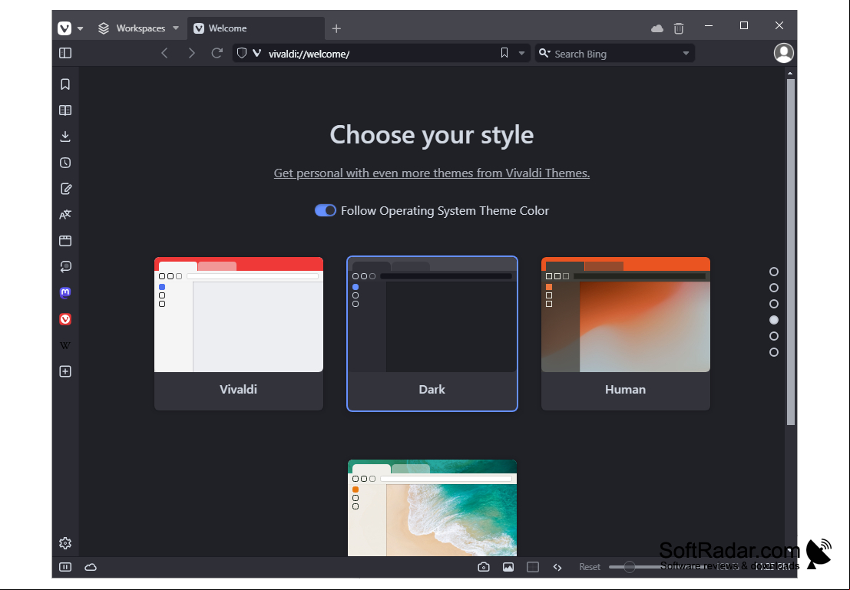850x590 pixels.
Task: Toggle page tiling in the status bar
Action: (533, 567)
